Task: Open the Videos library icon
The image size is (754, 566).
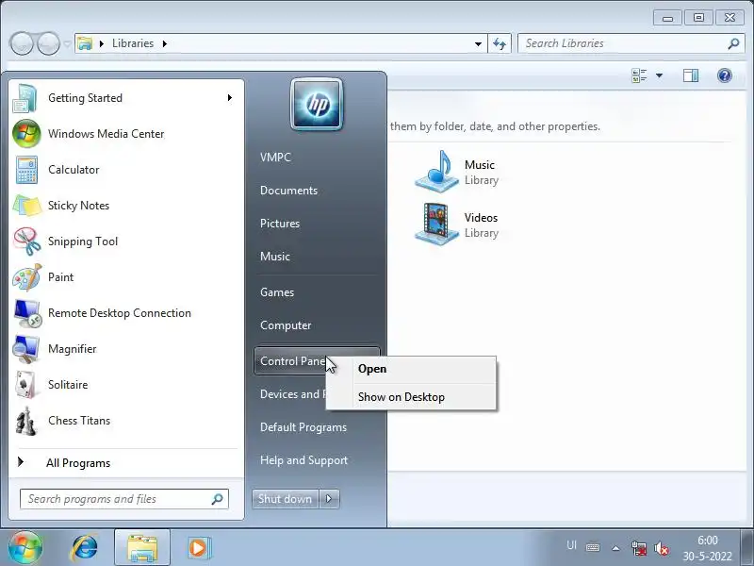Action: pos(437,225)
